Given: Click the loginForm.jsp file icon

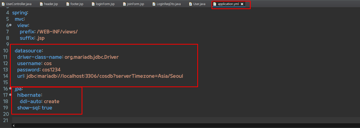Looking at the screenshot, I should coord(93,4).
